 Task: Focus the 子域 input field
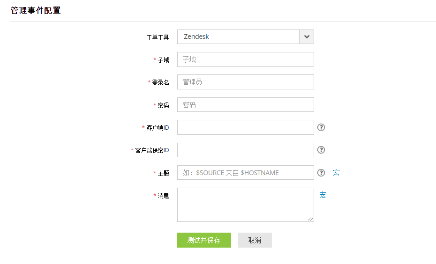pyautogui.click(x=245, y=59)
